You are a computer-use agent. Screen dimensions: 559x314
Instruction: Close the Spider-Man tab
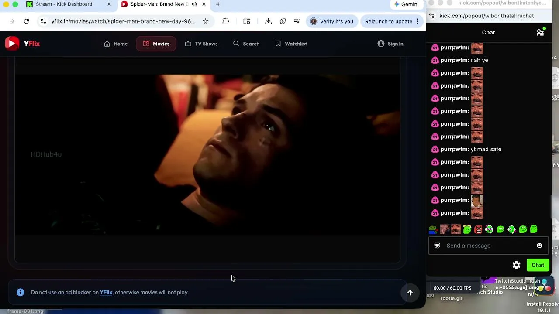pyautogui.click(x=204, y=4)
